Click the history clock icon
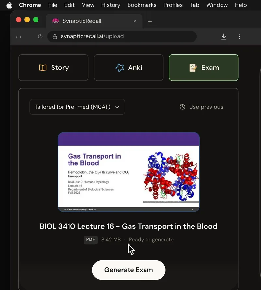The height and width of the screenshot is (290, 261). [182, 107]
